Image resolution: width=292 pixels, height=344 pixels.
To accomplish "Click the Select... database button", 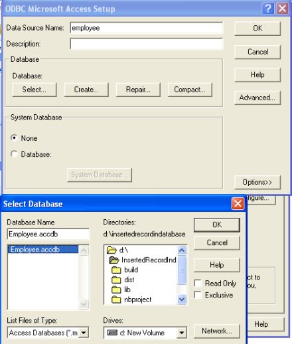I will coord(35,90).
